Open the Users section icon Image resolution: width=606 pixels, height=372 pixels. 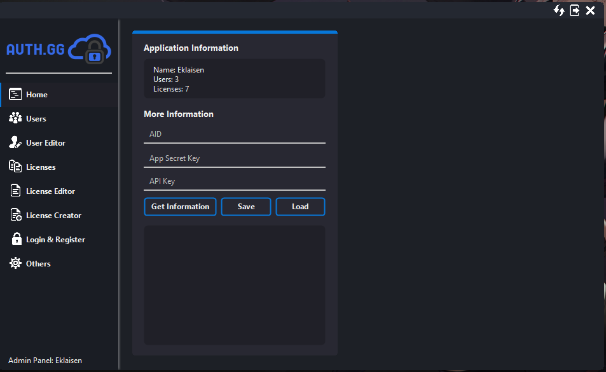tap(14, 118)
